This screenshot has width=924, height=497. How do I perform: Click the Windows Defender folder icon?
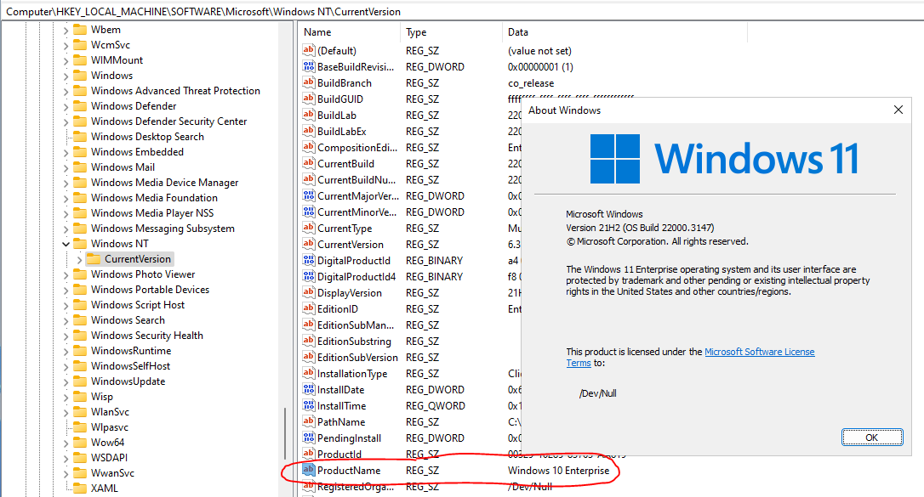[x=80, y=106]
